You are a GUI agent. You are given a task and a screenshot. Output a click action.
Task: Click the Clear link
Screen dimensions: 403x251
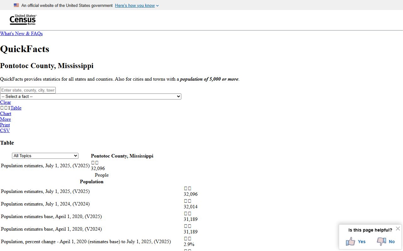[x=5, y=102]
